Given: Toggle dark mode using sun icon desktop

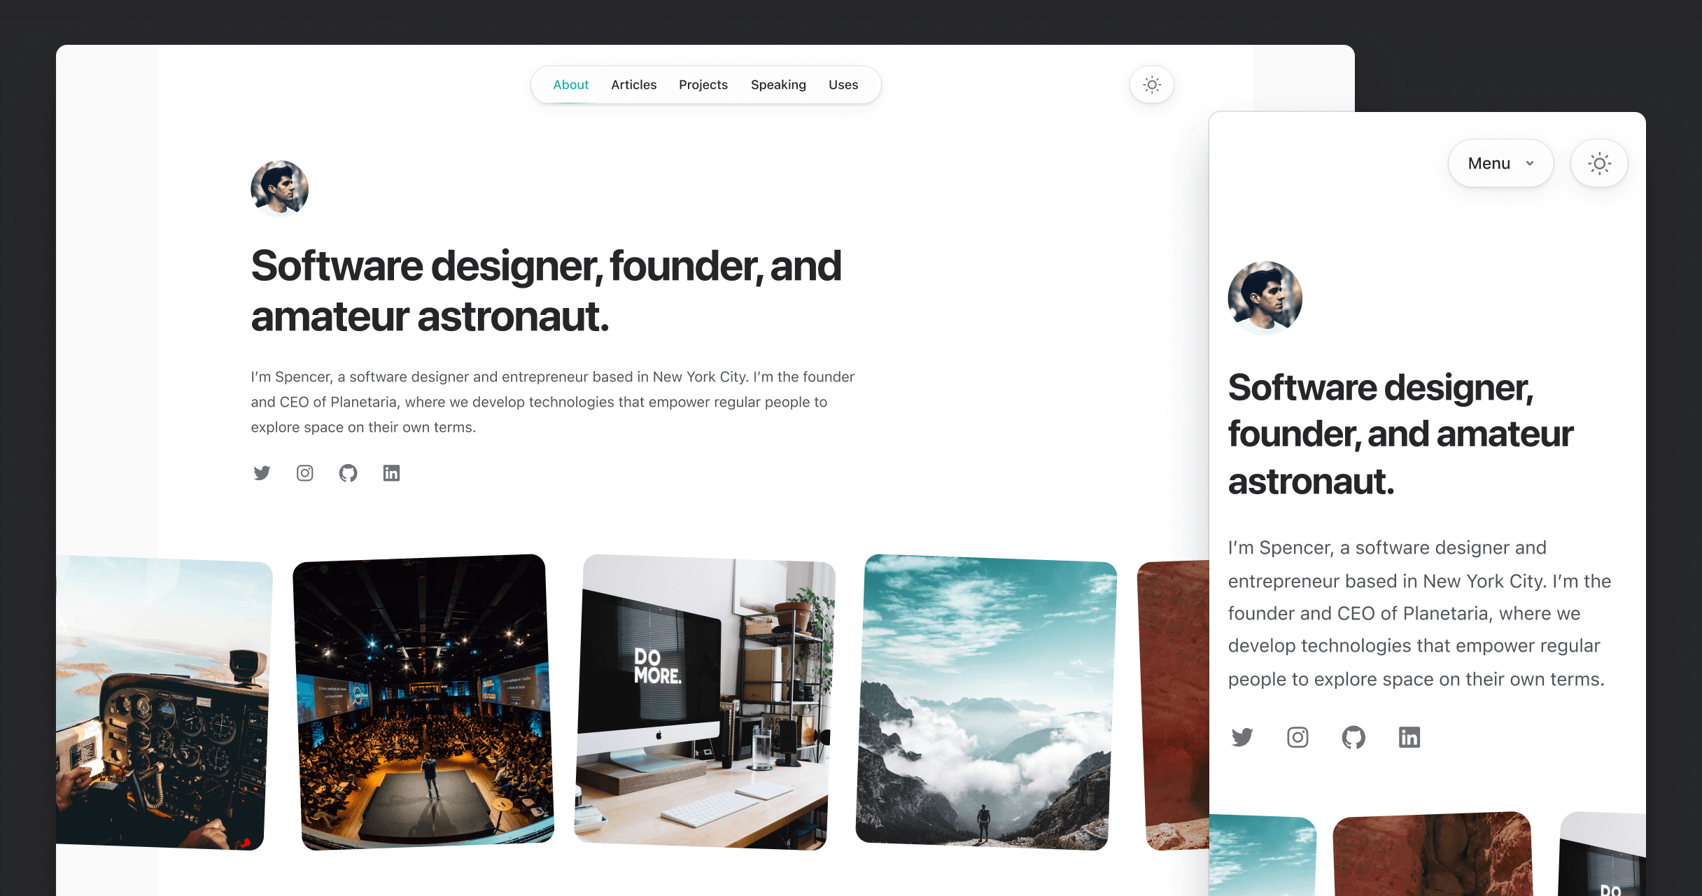Looking at the screenshot, I should (1151, 85).
